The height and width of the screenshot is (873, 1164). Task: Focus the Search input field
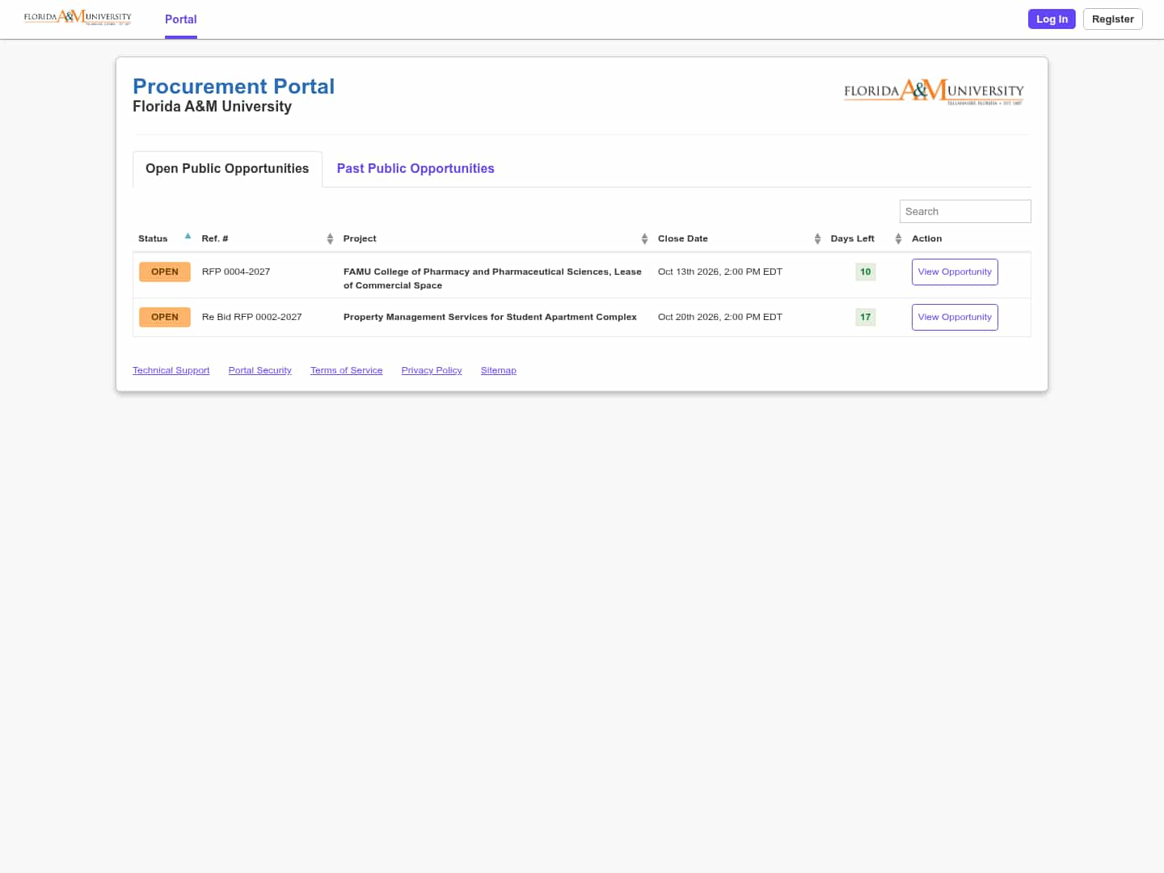(x=965, y=212)
